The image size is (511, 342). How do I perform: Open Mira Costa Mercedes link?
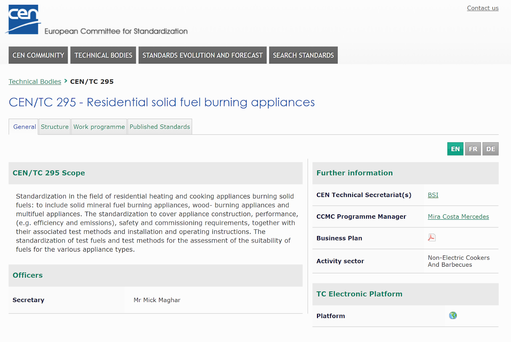(x=458, y=217)
